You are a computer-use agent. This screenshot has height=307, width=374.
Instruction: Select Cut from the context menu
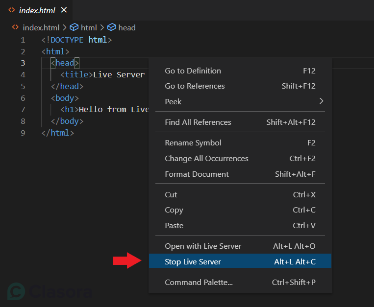tap(240, 194)
